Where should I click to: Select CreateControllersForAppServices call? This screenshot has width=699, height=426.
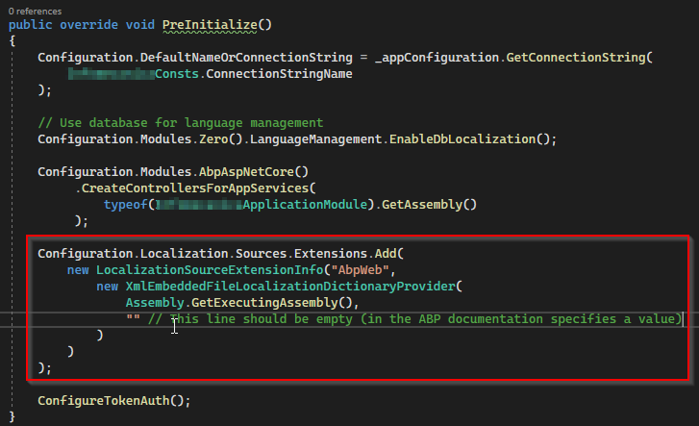[x=194, y=188]
